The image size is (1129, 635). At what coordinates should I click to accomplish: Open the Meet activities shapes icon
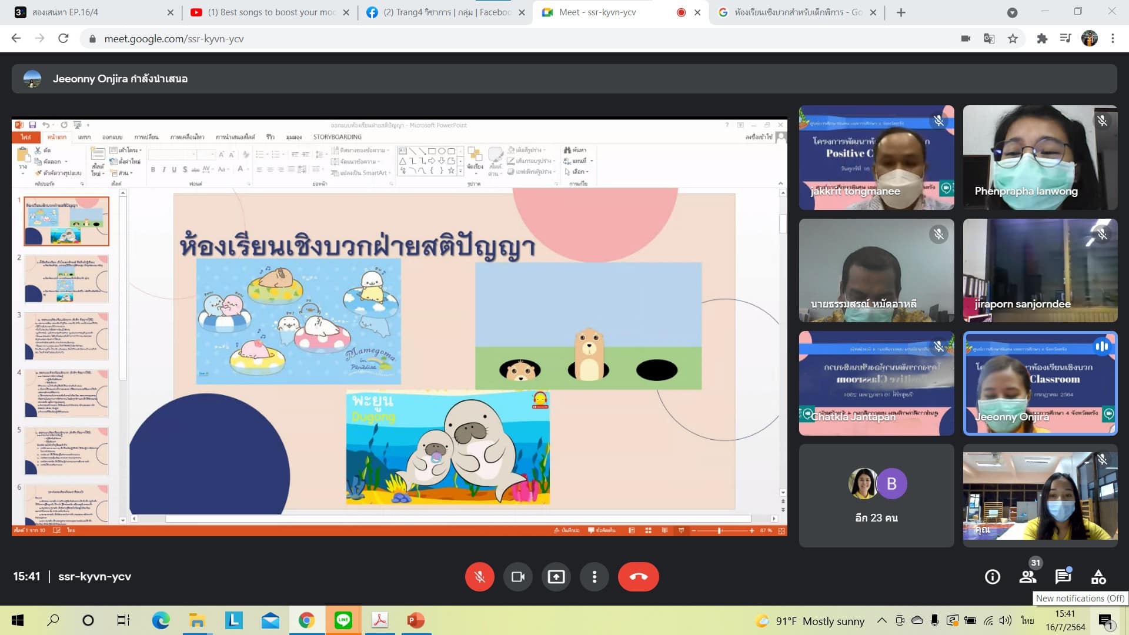[1098, 577]
